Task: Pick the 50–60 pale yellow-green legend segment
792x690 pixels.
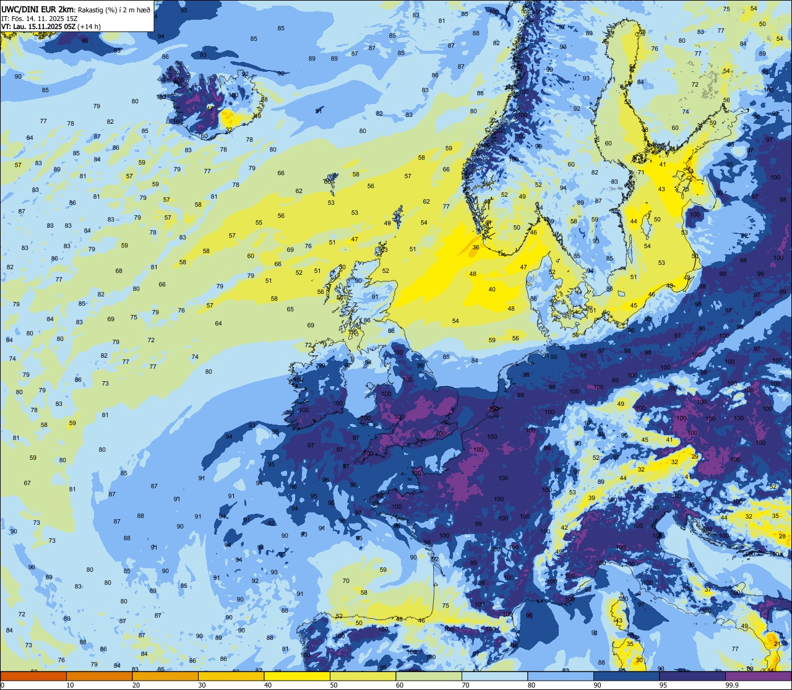Action: coord(363,676)
